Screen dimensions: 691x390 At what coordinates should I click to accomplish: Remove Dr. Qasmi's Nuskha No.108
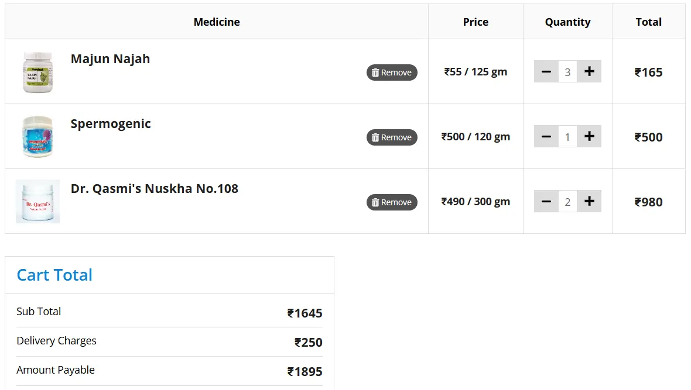pos(392,202)
